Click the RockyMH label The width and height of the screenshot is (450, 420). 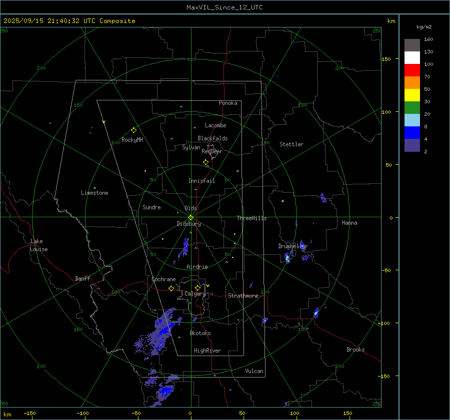132,140
